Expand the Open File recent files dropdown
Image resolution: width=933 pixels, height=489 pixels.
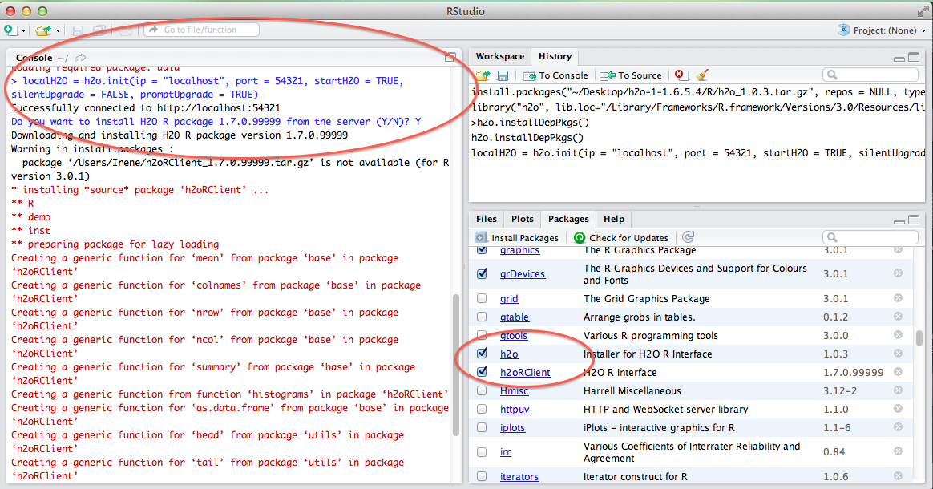tap(58, 30)
